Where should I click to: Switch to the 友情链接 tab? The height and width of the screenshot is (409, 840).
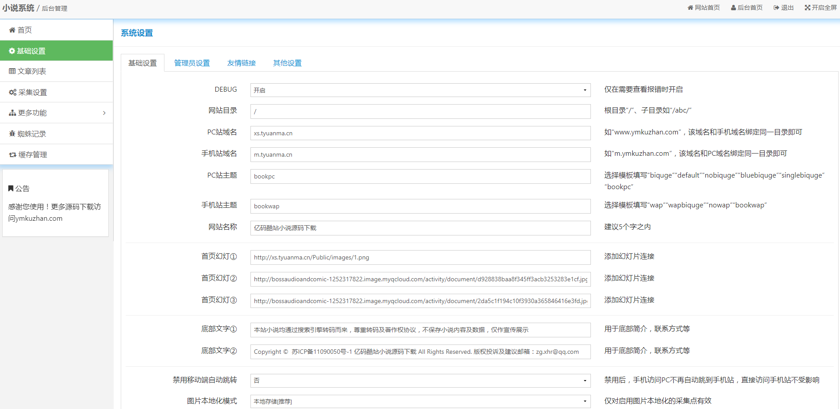[x=242, y=63]
